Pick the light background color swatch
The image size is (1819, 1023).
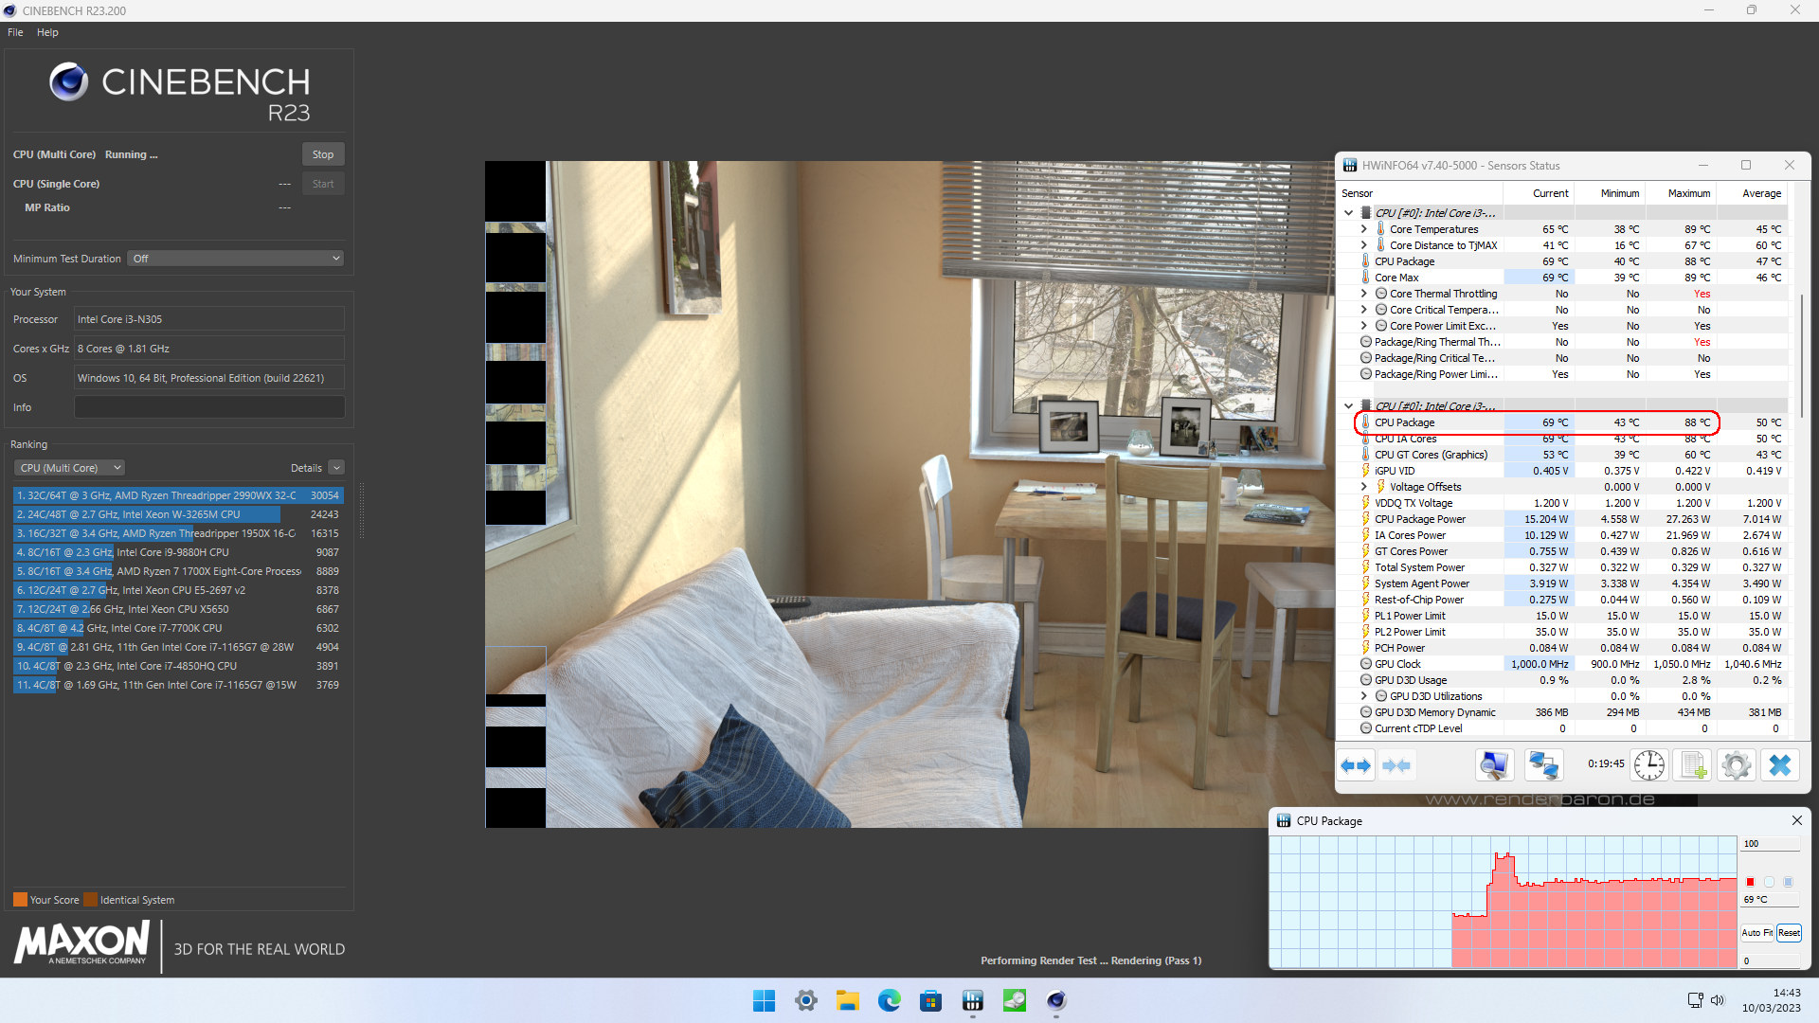point(1769,882)
